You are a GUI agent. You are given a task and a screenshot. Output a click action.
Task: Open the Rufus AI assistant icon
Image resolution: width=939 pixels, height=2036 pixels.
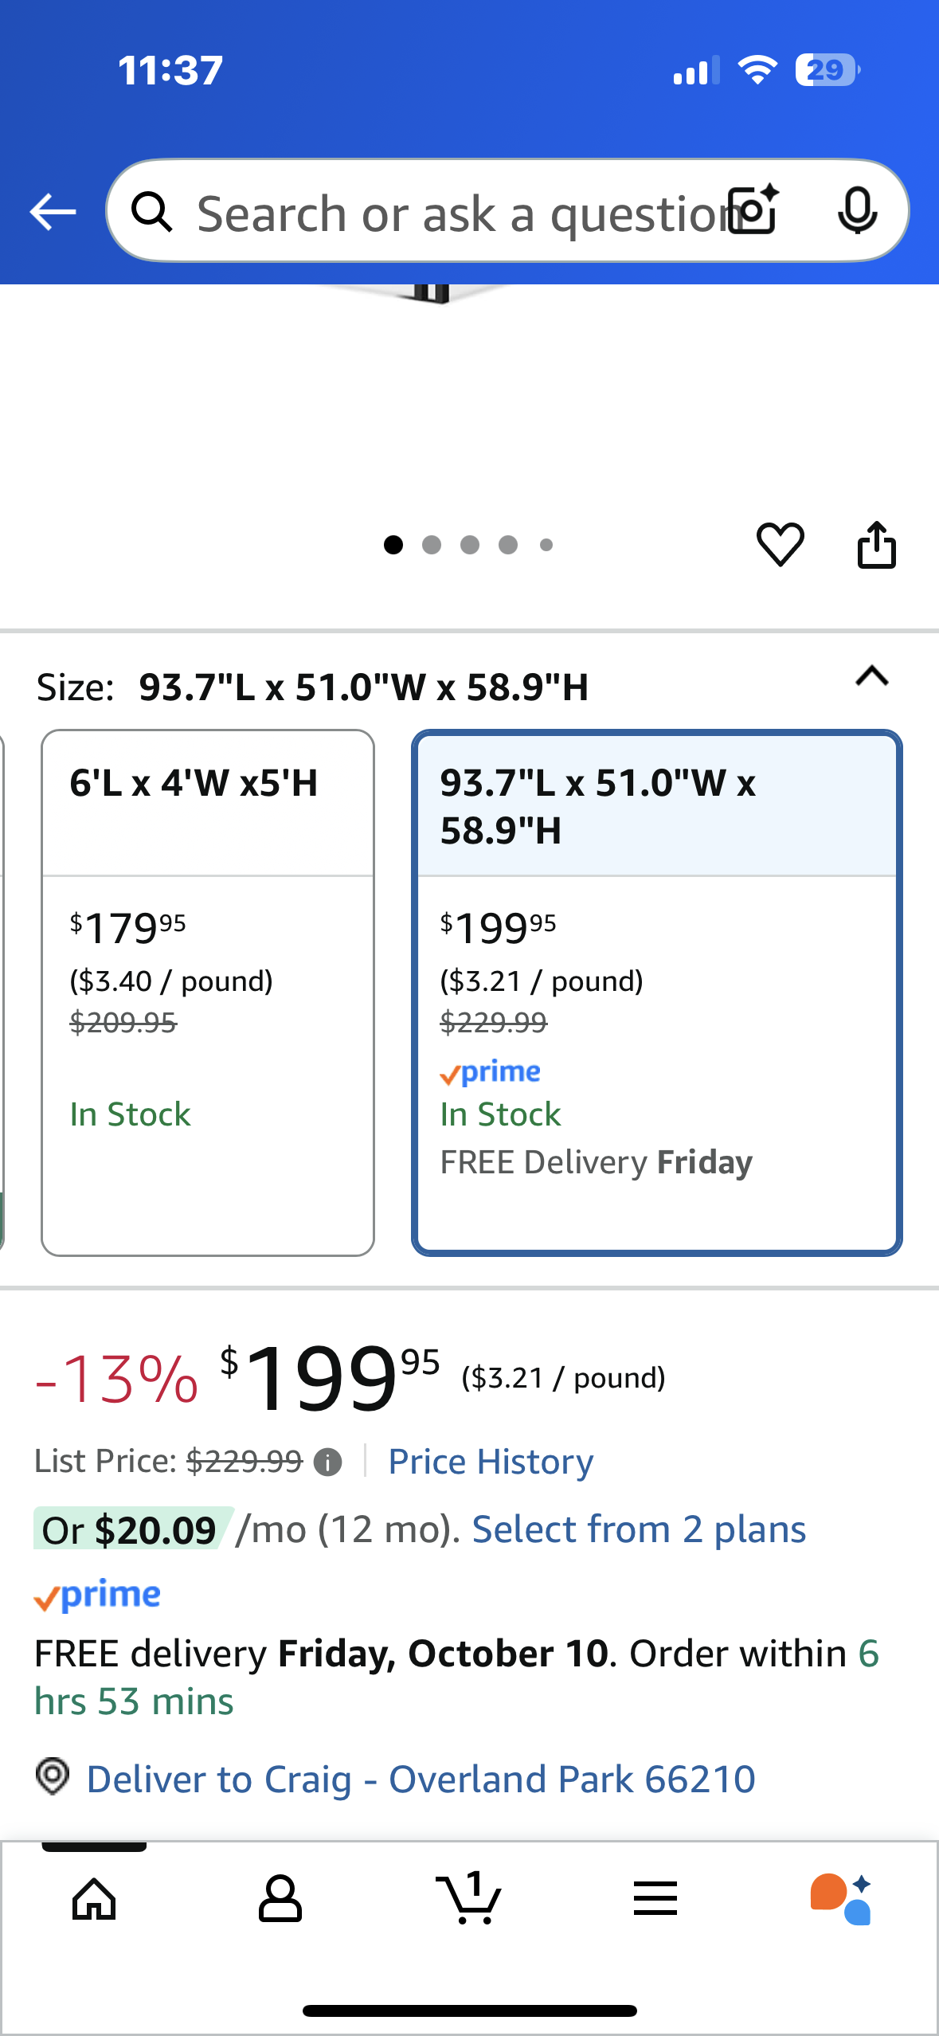tap(841, 1898)
